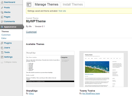The height and width of the screenshot is (96, 132).
Task: Click the Pages icon in sidebar
Action: pyautogui.click(x=2, y=17)
